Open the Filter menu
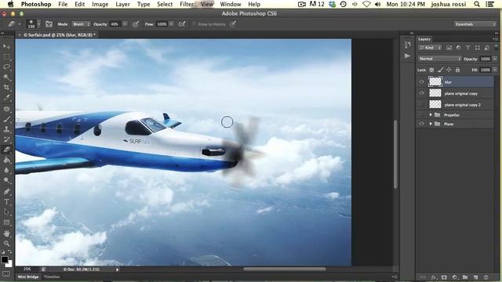 coord(187,4)
